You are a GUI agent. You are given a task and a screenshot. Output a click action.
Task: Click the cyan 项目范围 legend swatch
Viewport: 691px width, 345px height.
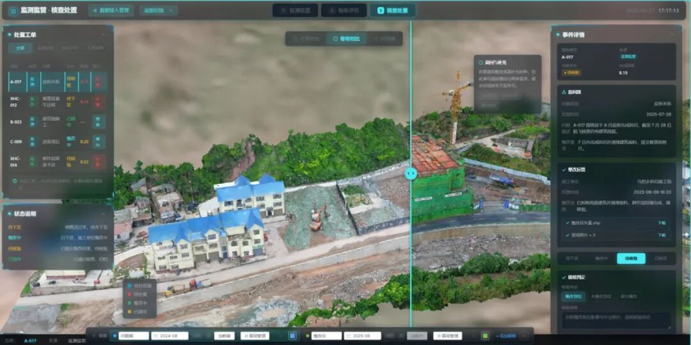(129, 286)
